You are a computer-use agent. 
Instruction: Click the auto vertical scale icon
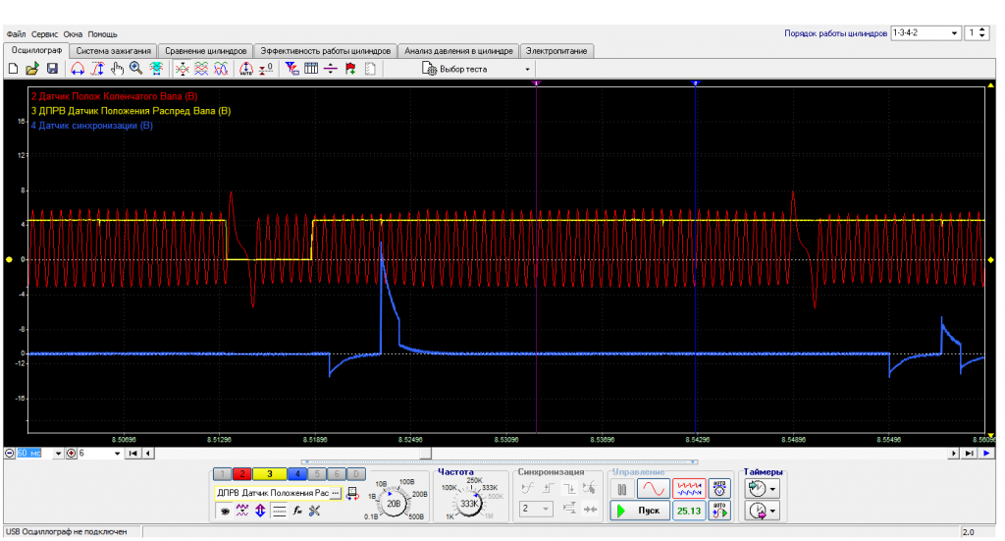click(x=246, y=69)
